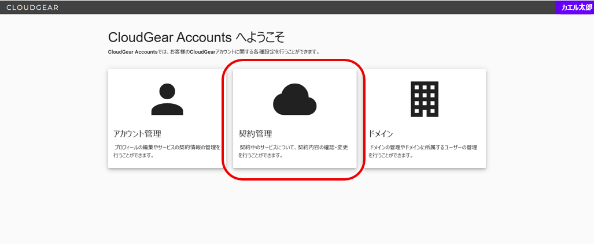Click the cloud icon for 契約管理
The width and height of the screenshot is (594, 244).
point(295,99)
